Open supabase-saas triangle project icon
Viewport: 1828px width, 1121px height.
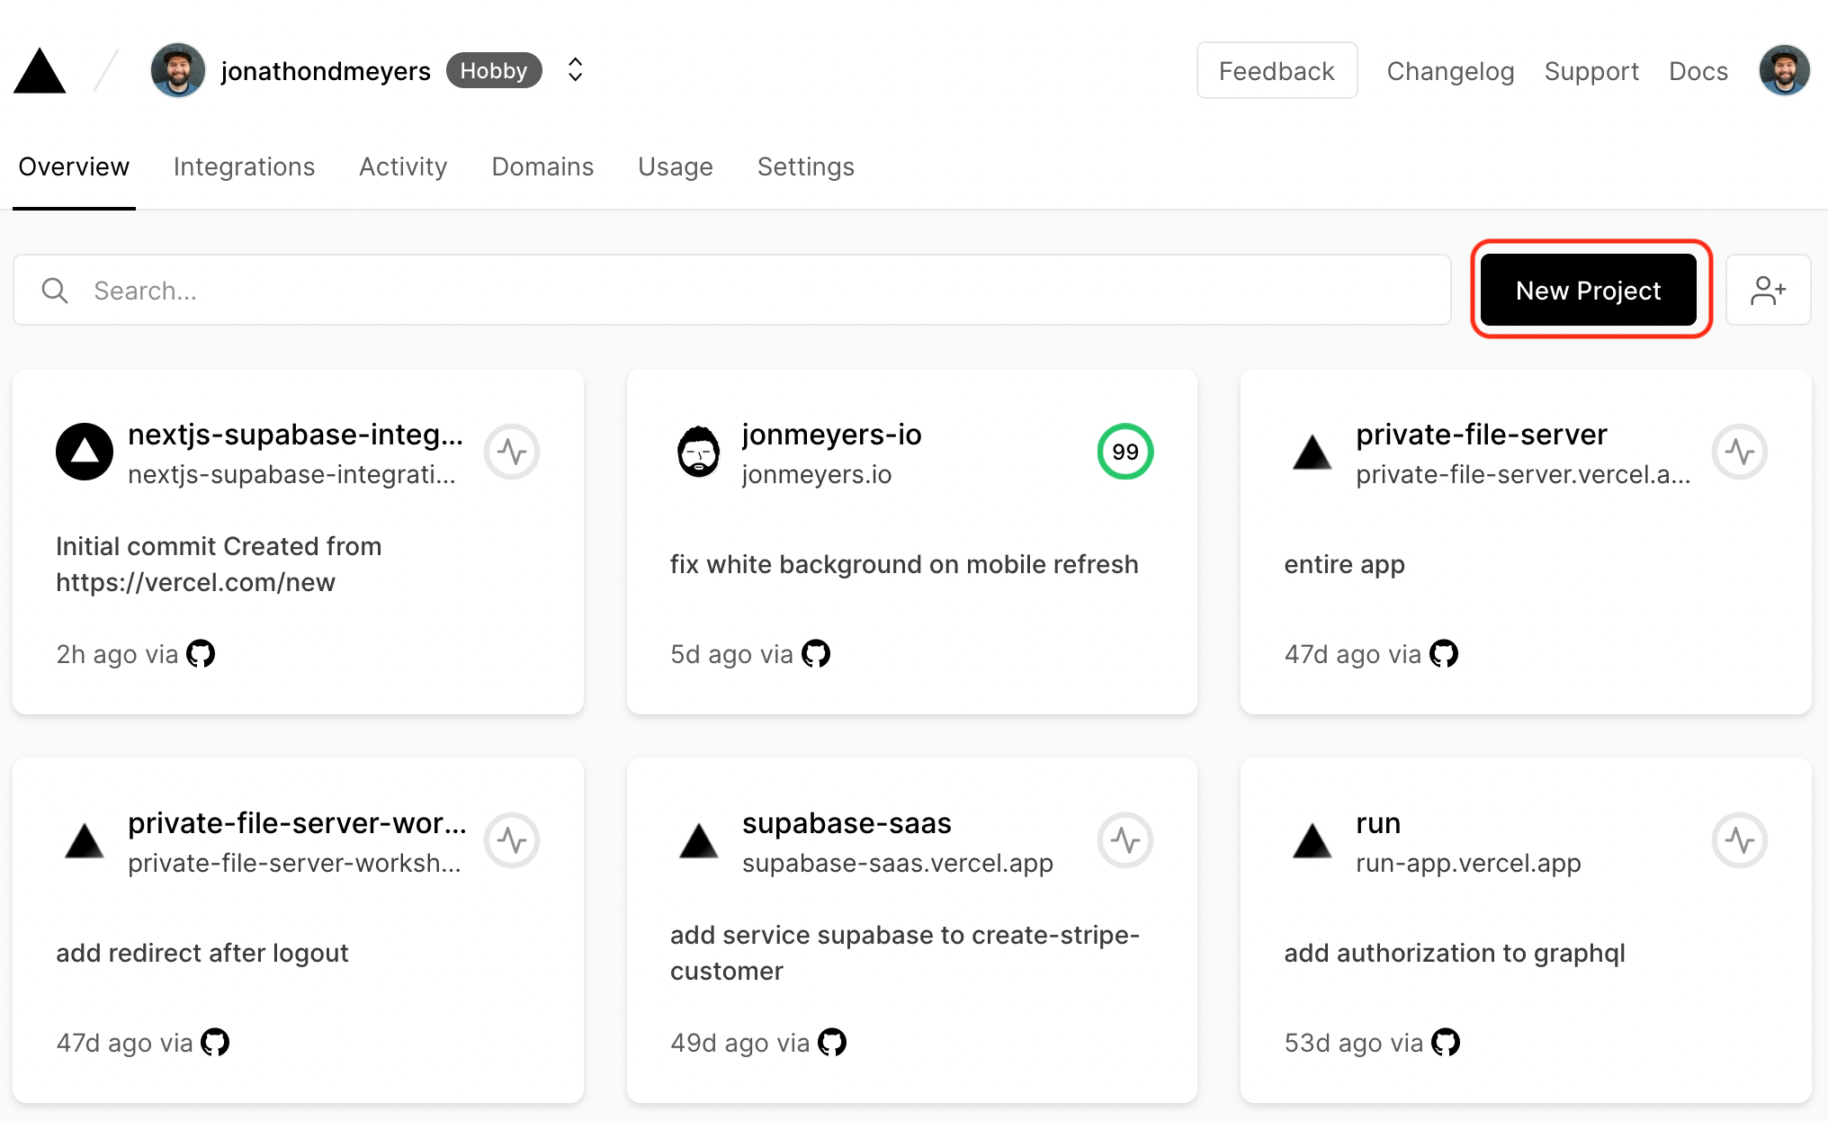(698, 840)
